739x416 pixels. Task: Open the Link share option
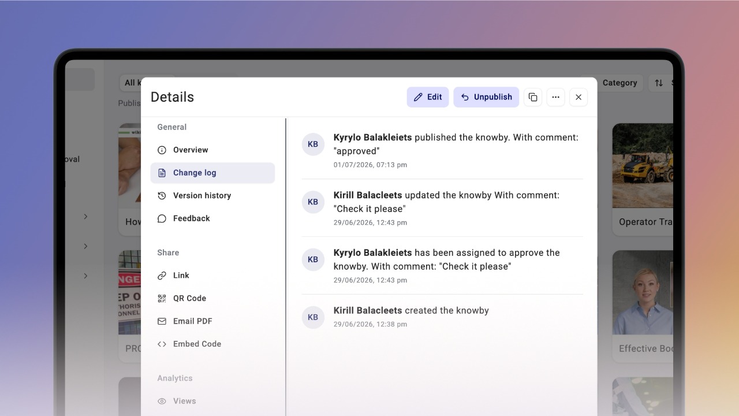(212, 276)
